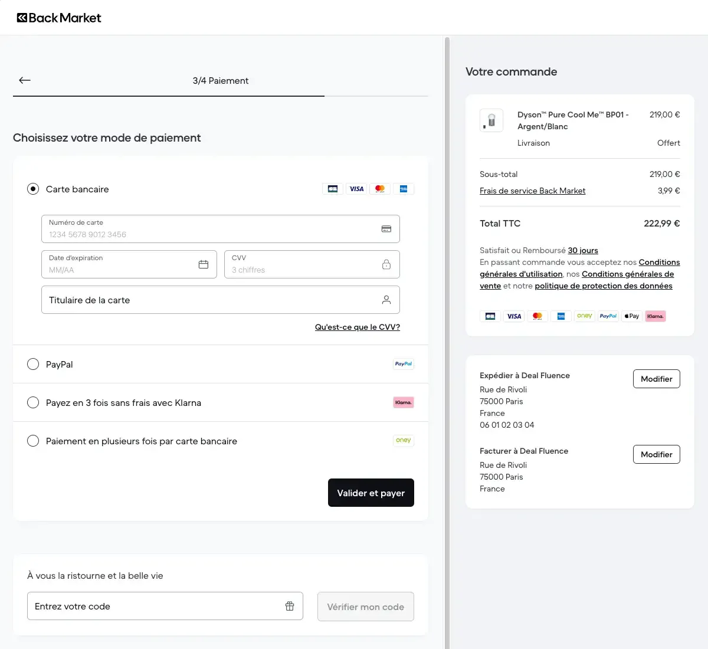Click the Mastercard icon near Carte bancaire
This screenshot has width=708, height=649.
[x=380, y=189]
